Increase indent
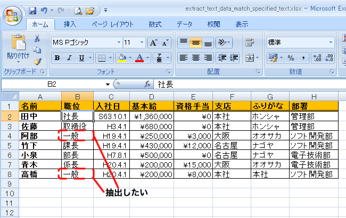The width and height of the screenshot is (346, 218). point(234,58)
